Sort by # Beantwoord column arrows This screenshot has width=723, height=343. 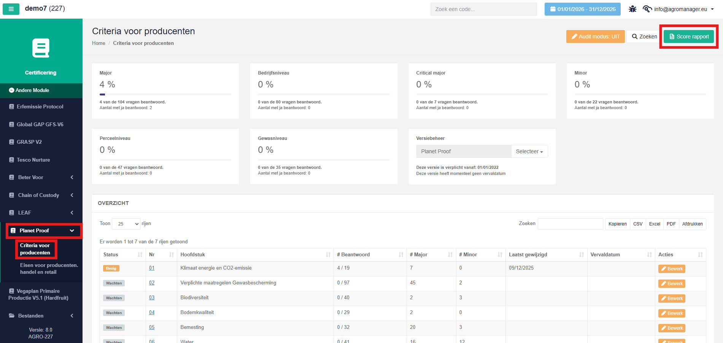tap(401, 255)
